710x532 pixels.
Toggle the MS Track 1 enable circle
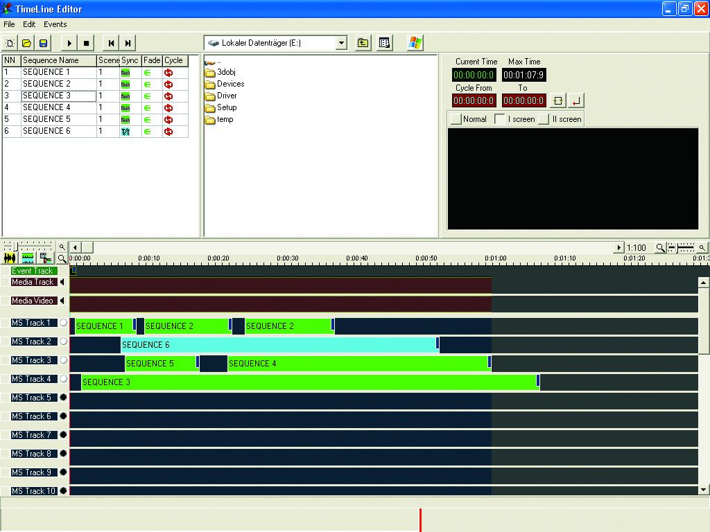(x=63, y=323)
